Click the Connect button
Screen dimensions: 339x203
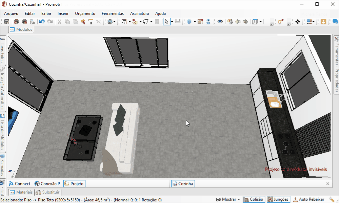[x=20, y=184]
